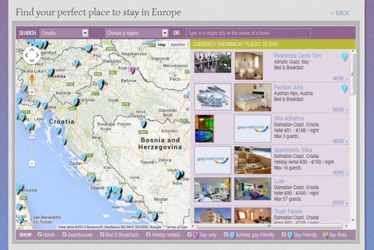Open MORE for Residenza Cento Torri

click(x=340, y=79)
